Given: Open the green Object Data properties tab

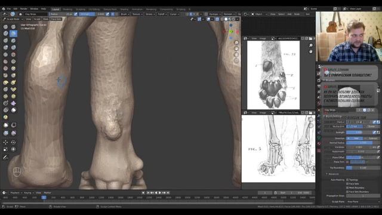Looking at the screenshot, I should pyautogui.click(x=319, y=138).
